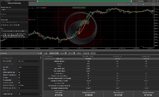
Task: Open the end date dropdown in top bar
Action: point(143,1)
